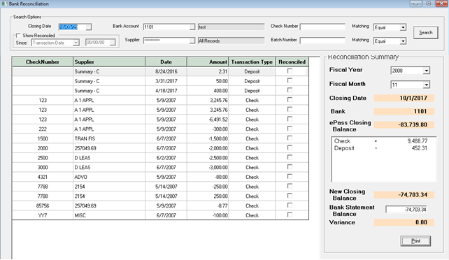Click the amount -1,500.00 cell
Image resolution: width=449 pixels, height=260 pixels.
(208, 138)
